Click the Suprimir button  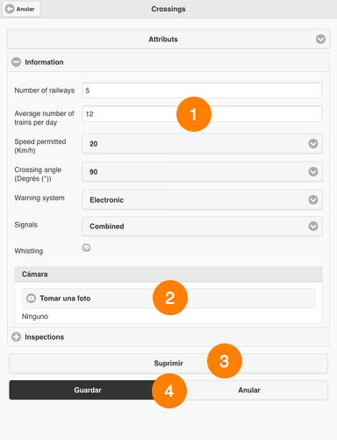pyautogui.click(x=168, y=364)
